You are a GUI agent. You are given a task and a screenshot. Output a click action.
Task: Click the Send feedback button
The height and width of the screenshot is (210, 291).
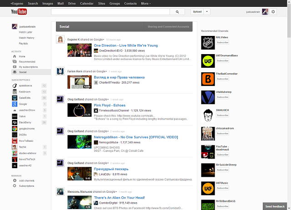point(275,206)
